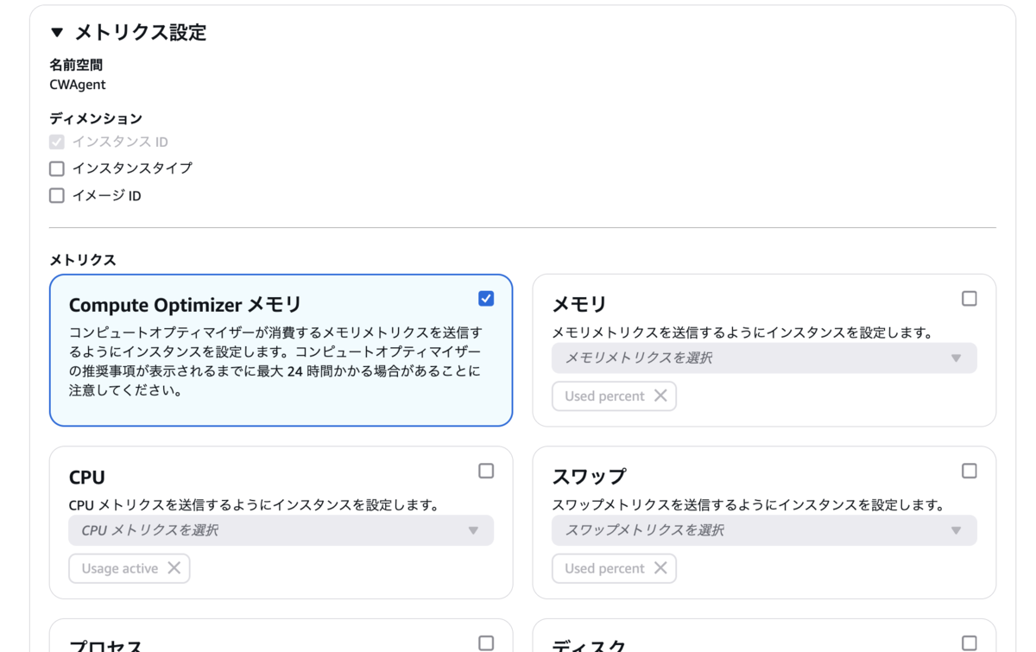Click the 名前空間 label
Image resolution: width=1036 pixels, height=652 pixels.
pyautogui.click(x=77, y=65)
